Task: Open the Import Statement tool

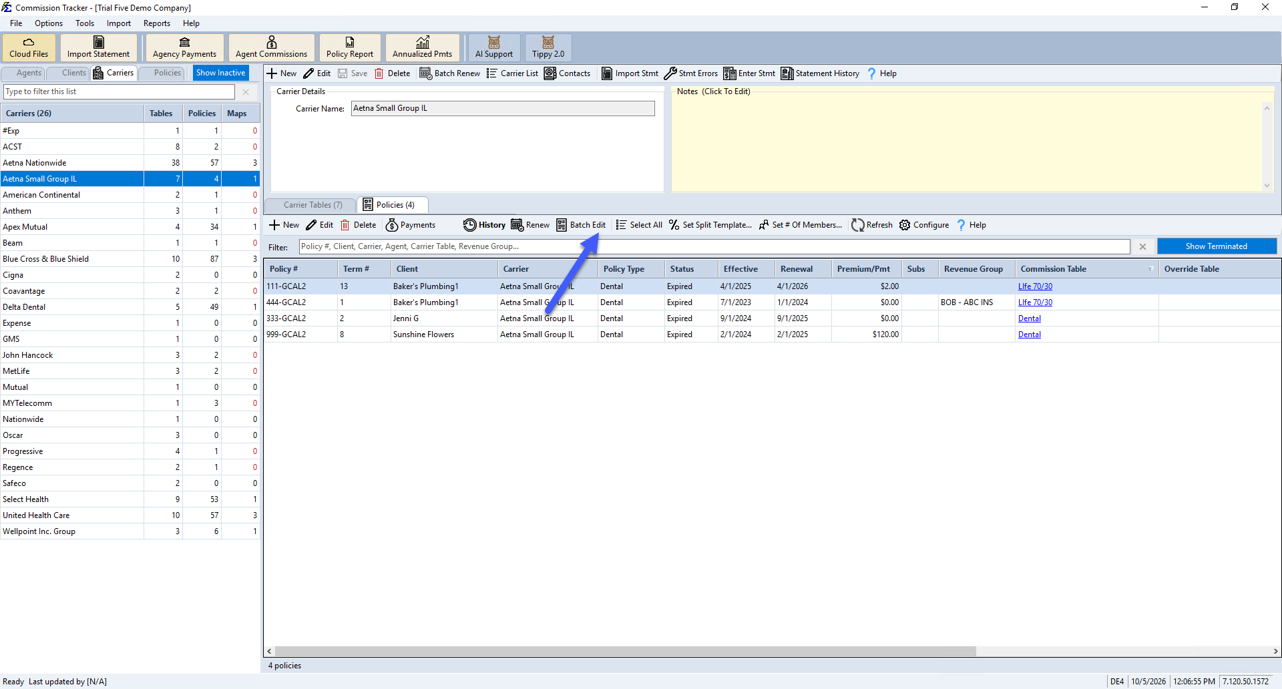Action: click(98, 47)
